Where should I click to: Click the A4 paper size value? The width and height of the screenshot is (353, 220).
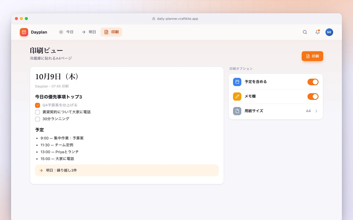tap(308, 111)
